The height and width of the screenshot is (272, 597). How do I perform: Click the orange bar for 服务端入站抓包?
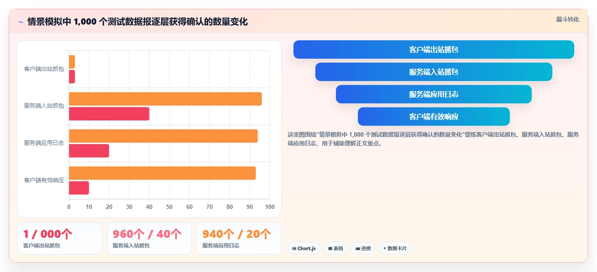pyautogui.click(x=165, y=99)
